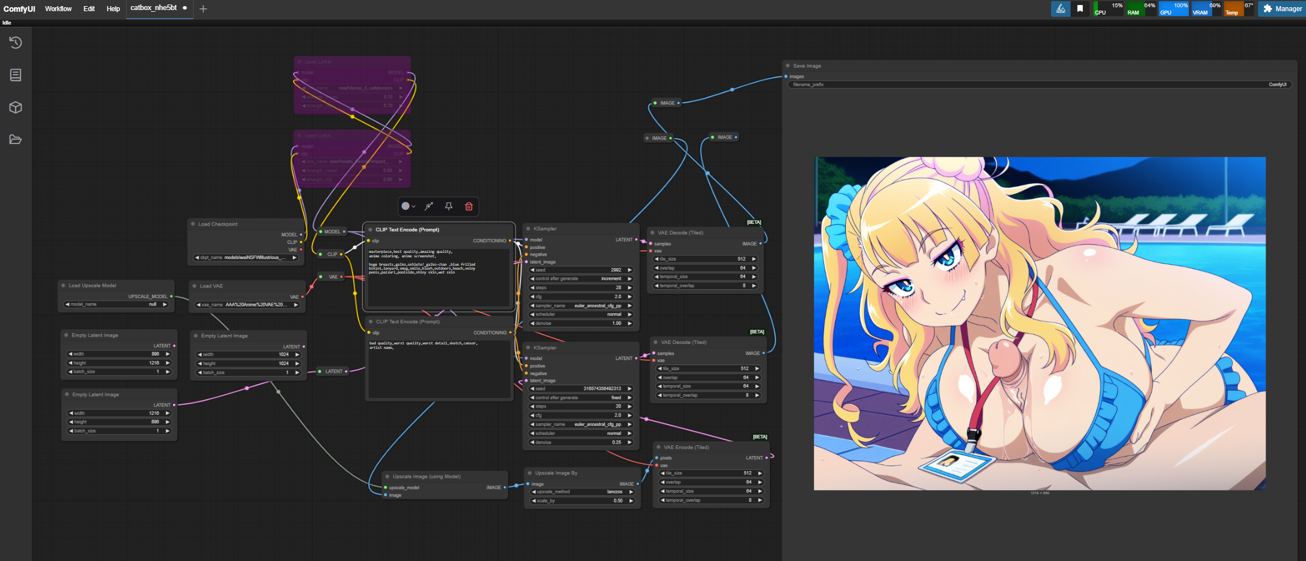Click the VRAM usage monitor
Screen dimensions: 1306x561
[x=1206, y=8]
